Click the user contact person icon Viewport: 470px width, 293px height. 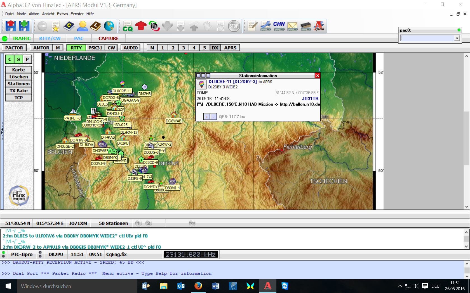pyautogui.click(x=83, y=26)
